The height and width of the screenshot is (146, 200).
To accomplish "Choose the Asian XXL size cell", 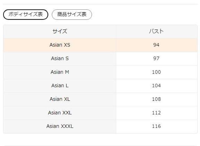I will [60, 113].
